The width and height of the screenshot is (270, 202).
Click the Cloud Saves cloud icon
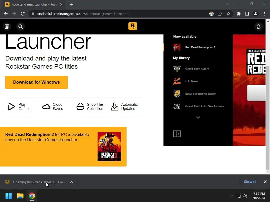pyautogui.click(x=46, y=107)
